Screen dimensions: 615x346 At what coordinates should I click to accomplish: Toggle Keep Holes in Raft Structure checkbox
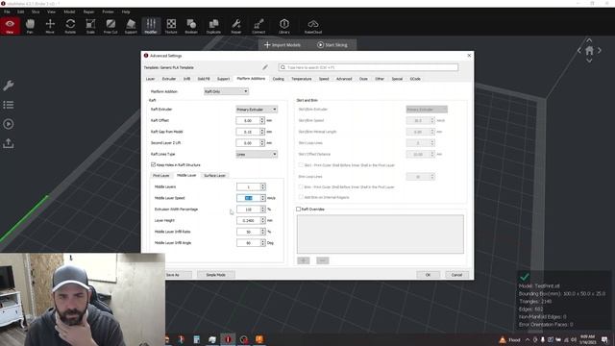pos(154,164)
